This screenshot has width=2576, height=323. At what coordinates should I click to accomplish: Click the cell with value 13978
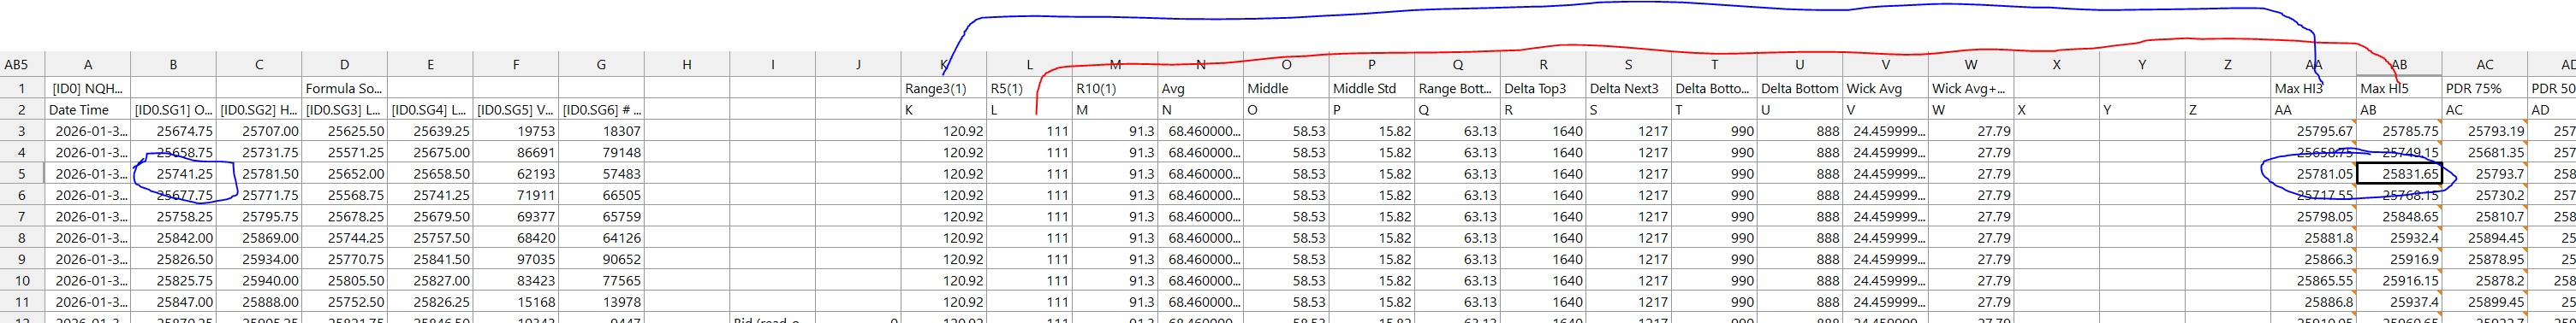(x=601, y=302)
